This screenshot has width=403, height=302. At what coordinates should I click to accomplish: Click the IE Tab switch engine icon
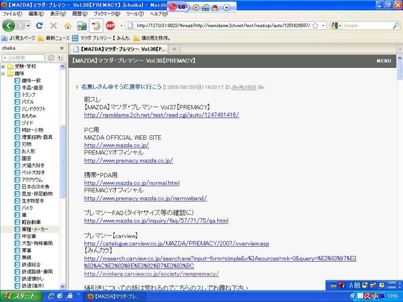pos(82,26)
